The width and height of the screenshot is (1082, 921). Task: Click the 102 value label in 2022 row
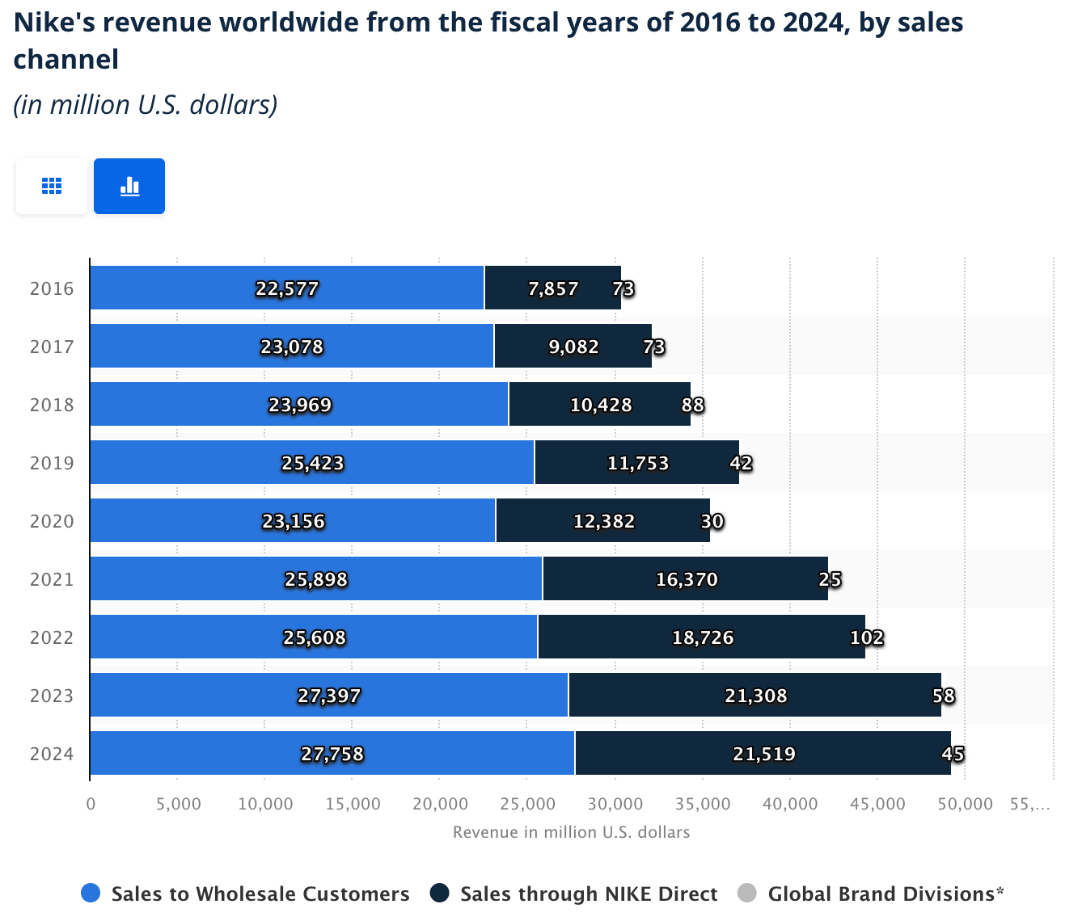[x=867, y=637]
